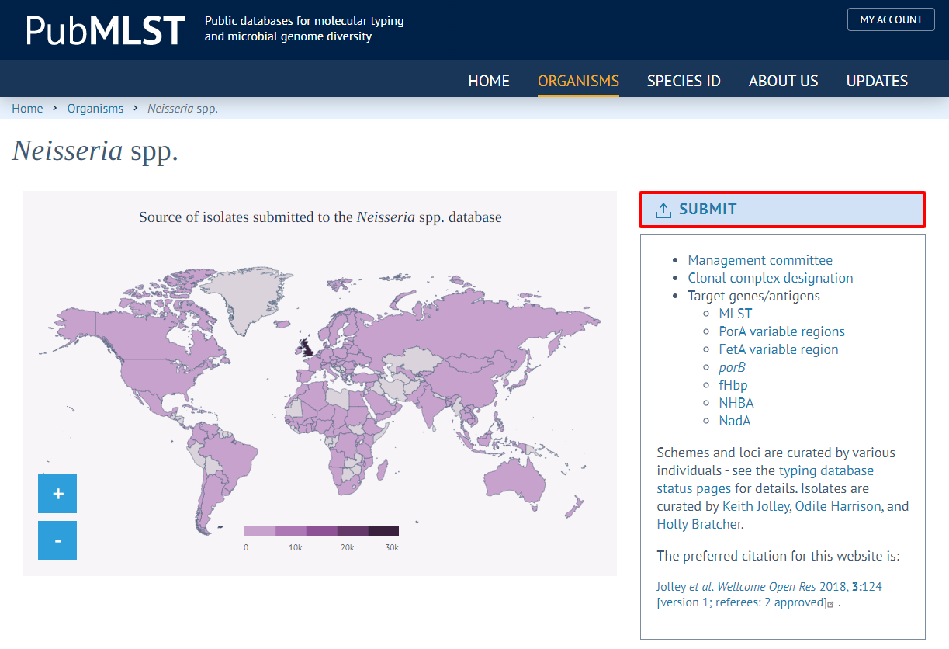This screenshot has width=949, height=649.
Task: Zoom out the map with minus button
Action: tap(57, 540)
